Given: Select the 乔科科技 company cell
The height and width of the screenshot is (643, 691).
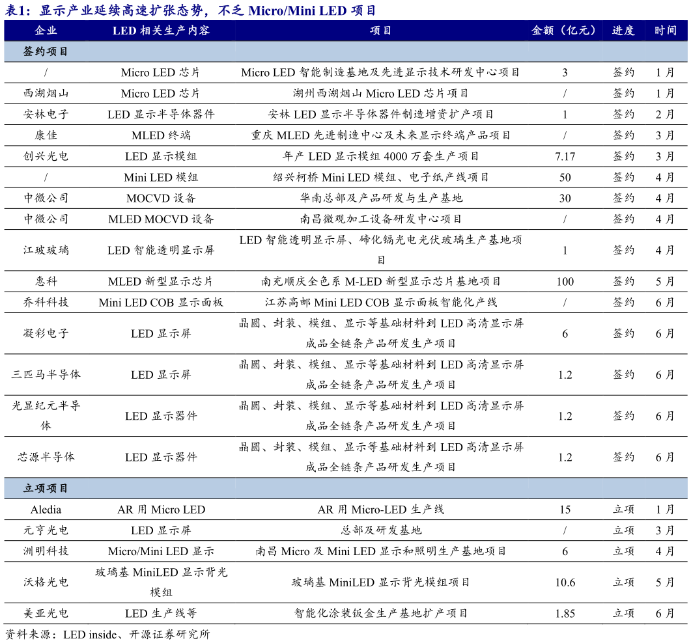Looking at the screenshot, I should click(x=46, y=302).
